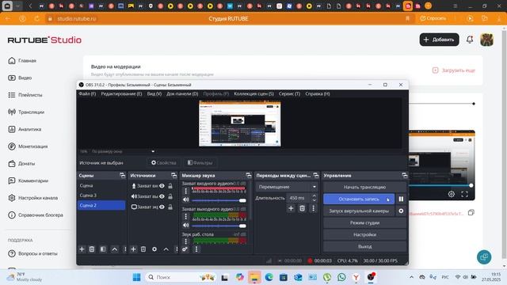Click Выход button in OBS
Screen dimensions: 507x285
coord(364,246)
